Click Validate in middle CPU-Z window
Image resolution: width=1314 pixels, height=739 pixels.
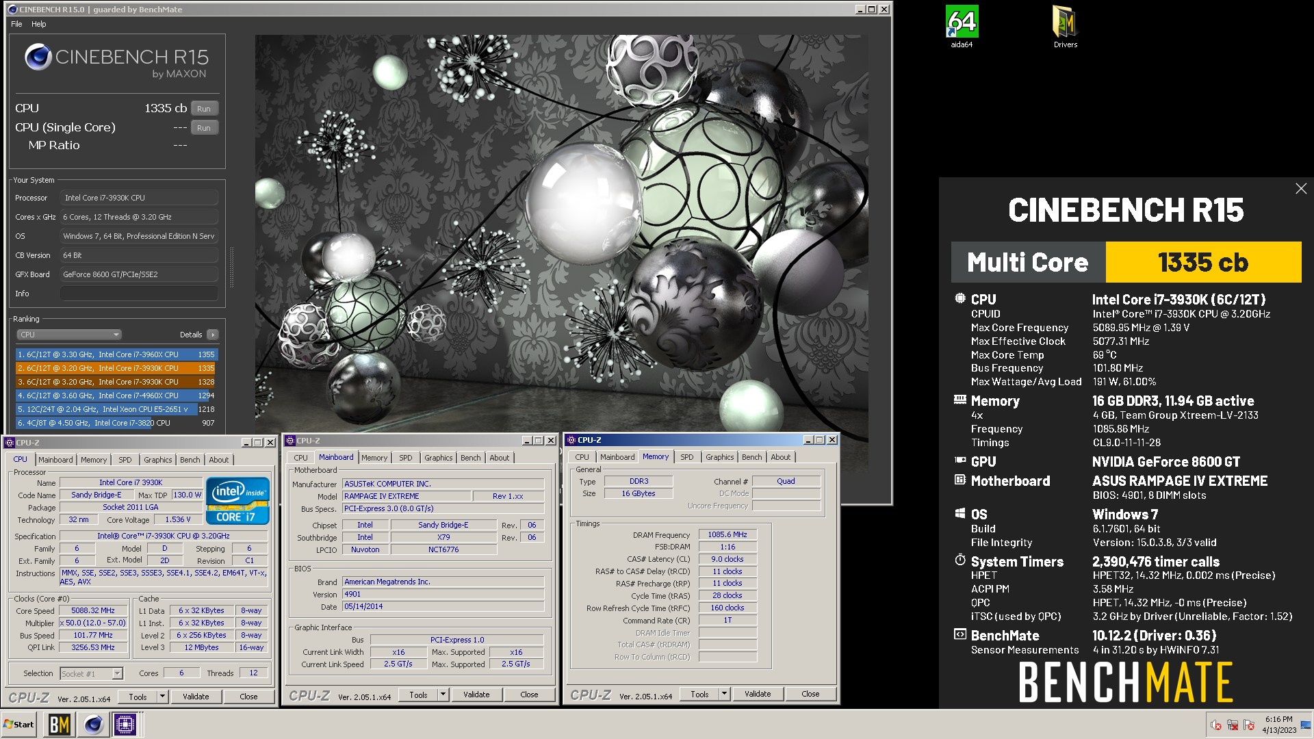tap(476, 695)
